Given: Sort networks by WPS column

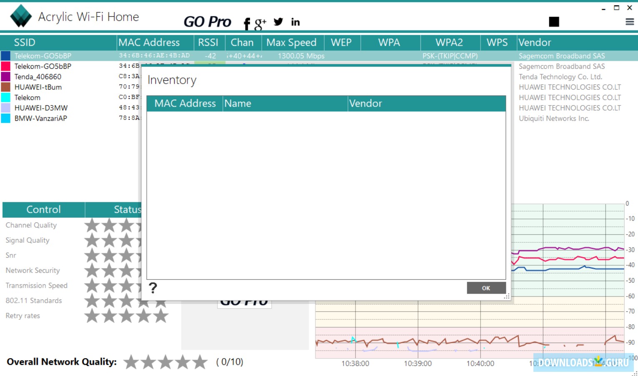Looking at the screenshot, I should pyautogui.click(x=498, y=42).
